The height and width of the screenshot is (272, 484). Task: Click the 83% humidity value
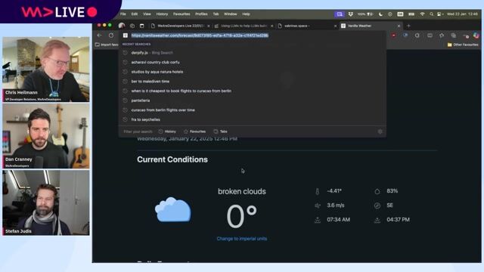(x=392, y=191)
